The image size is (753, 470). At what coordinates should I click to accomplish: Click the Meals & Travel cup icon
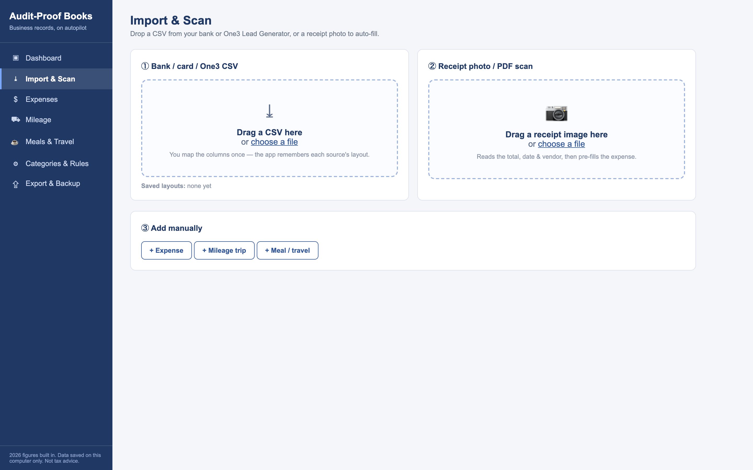(x=15, y=142)
